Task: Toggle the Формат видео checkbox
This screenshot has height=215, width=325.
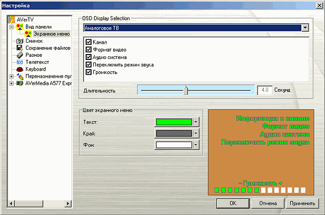Action: point(88,50)
